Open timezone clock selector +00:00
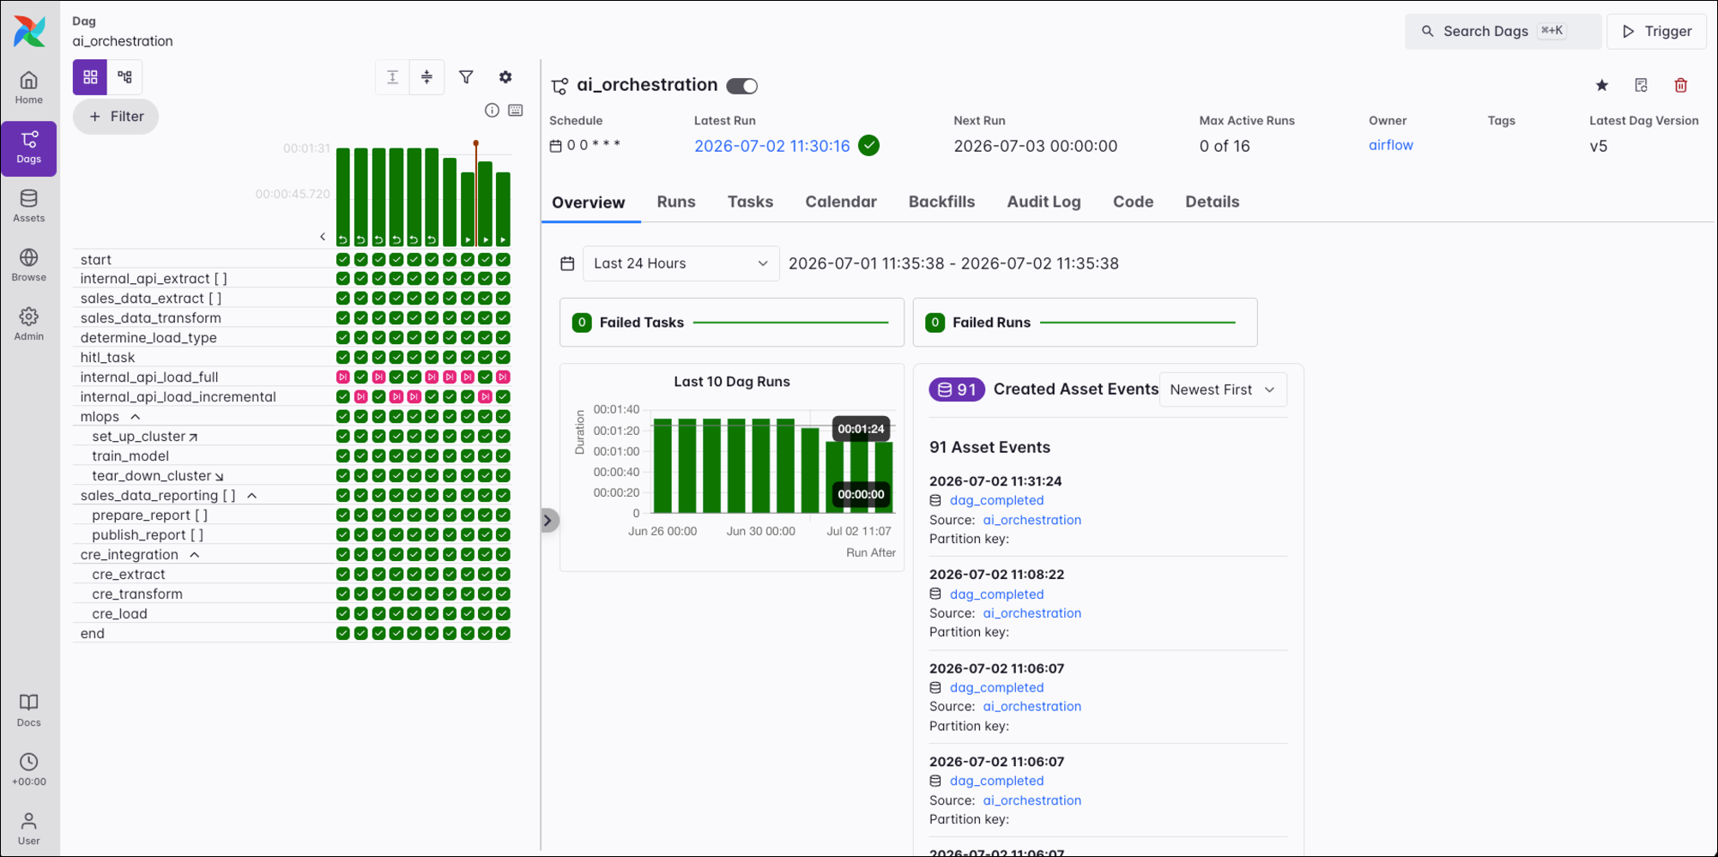 click(x=29, y=770)
